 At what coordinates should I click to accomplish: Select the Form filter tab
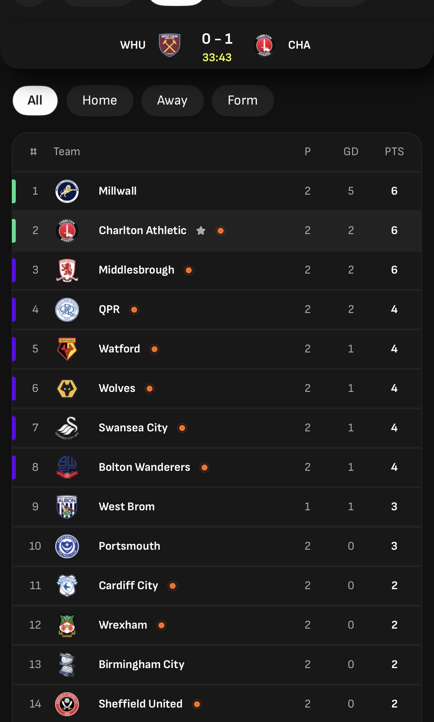tap(243, 100)
